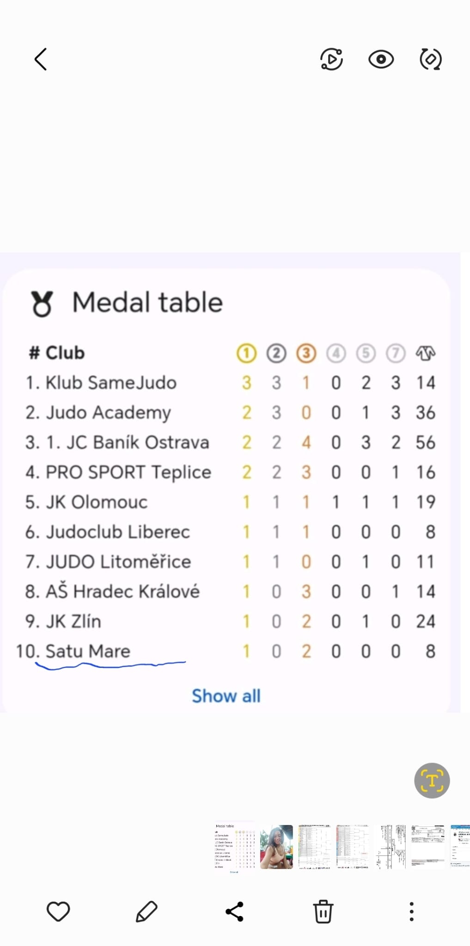Play the motion photo icon
Viewport: 470px width, 946px height.
(x=331, y=59)
